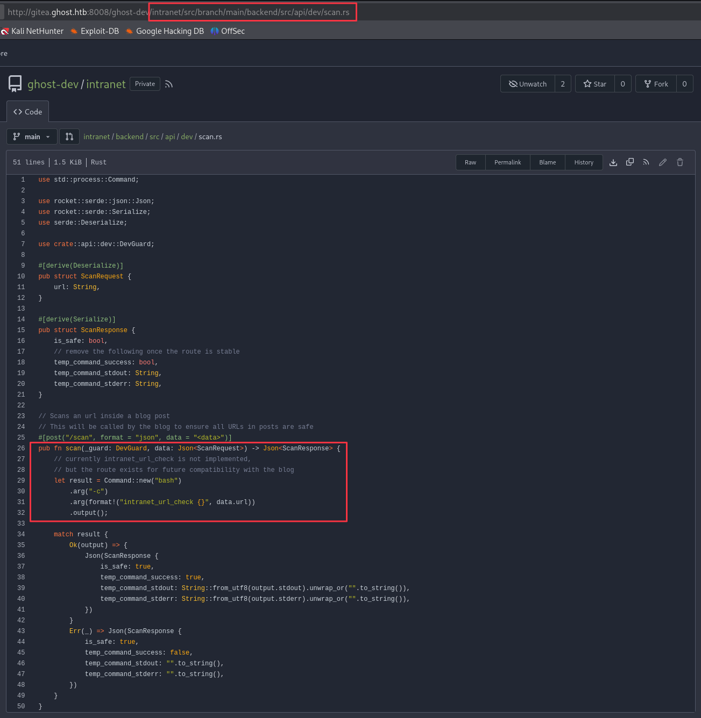Screen dimensions: 701x718
Task: Navigate to the src breadcrumb folder
Action: tap(154, 137)
